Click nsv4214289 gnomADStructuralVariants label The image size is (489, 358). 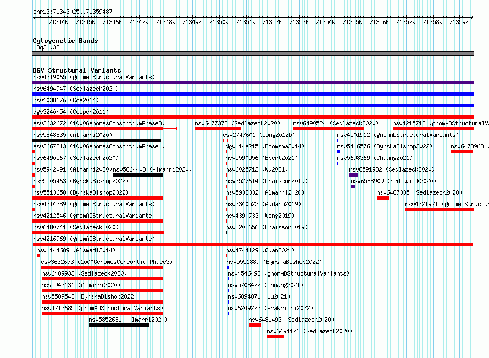point(94,204)
